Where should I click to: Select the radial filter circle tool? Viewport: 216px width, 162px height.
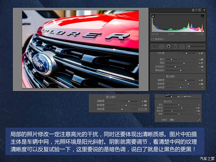click(182, 46)
